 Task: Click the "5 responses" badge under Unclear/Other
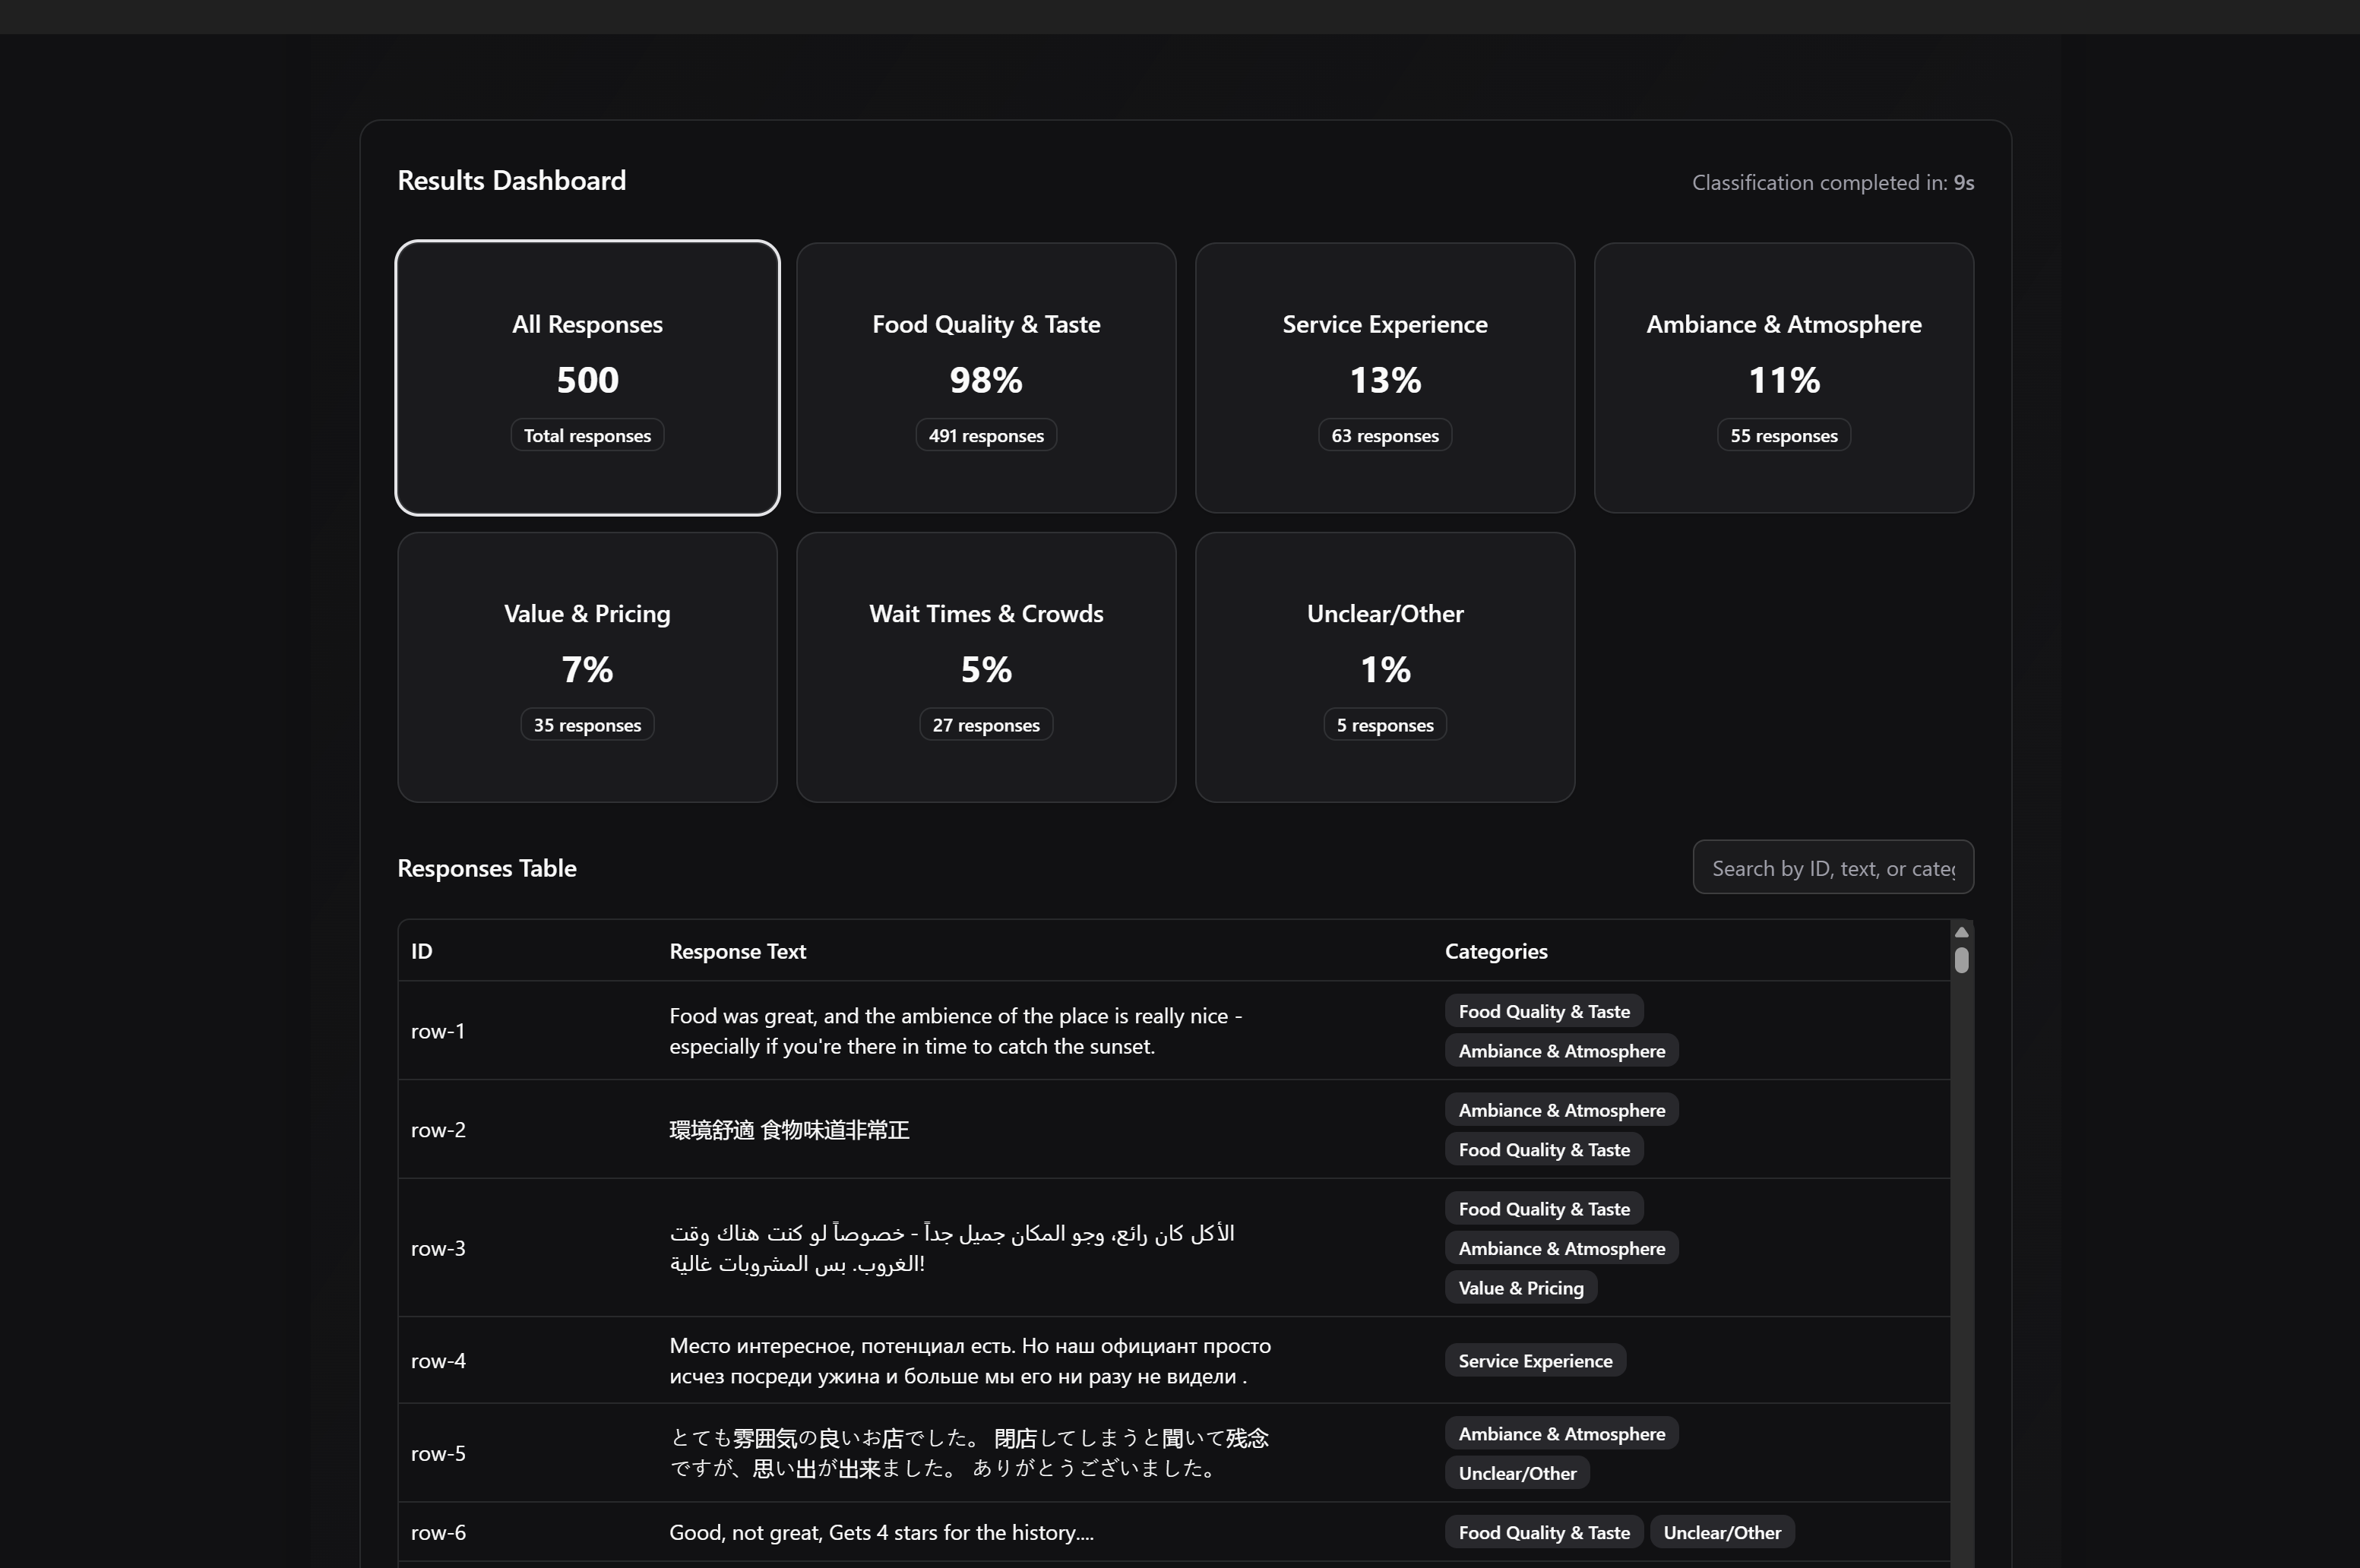(x=1384, y=724)
